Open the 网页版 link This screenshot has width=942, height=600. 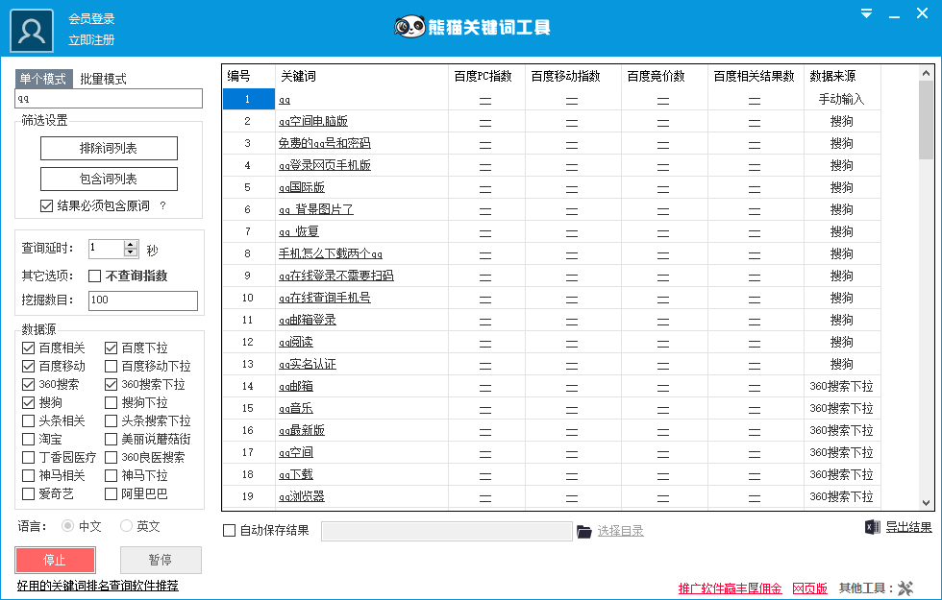coord(809,588)
